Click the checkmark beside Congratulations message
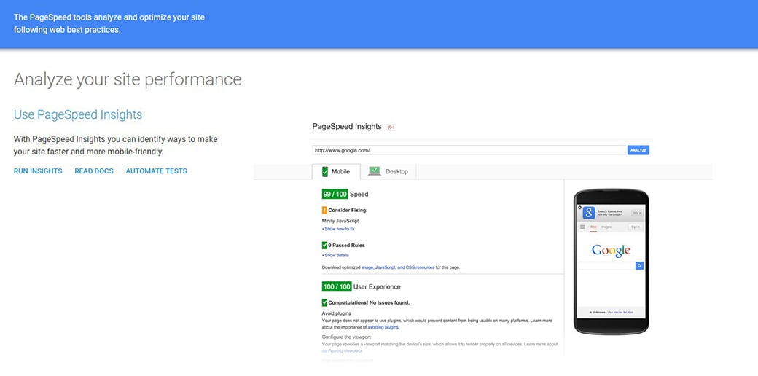The width and height of the screenshot is (758, 376). [x=324, y=302]
